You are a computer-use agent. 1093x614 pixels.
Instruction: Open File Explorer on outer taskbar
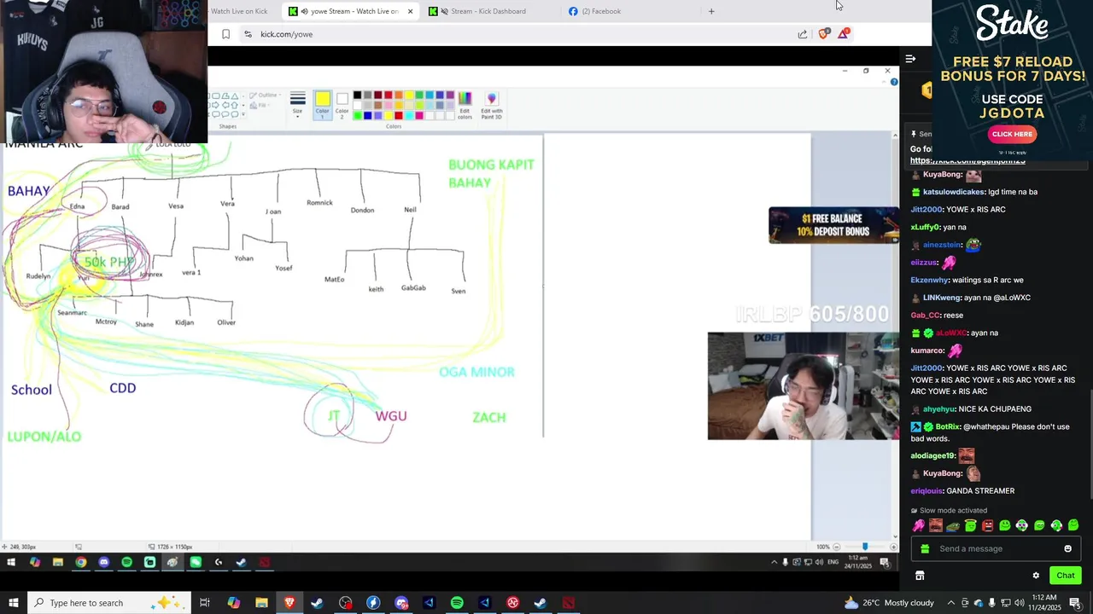pyautogui.click(x=261, y=603)
